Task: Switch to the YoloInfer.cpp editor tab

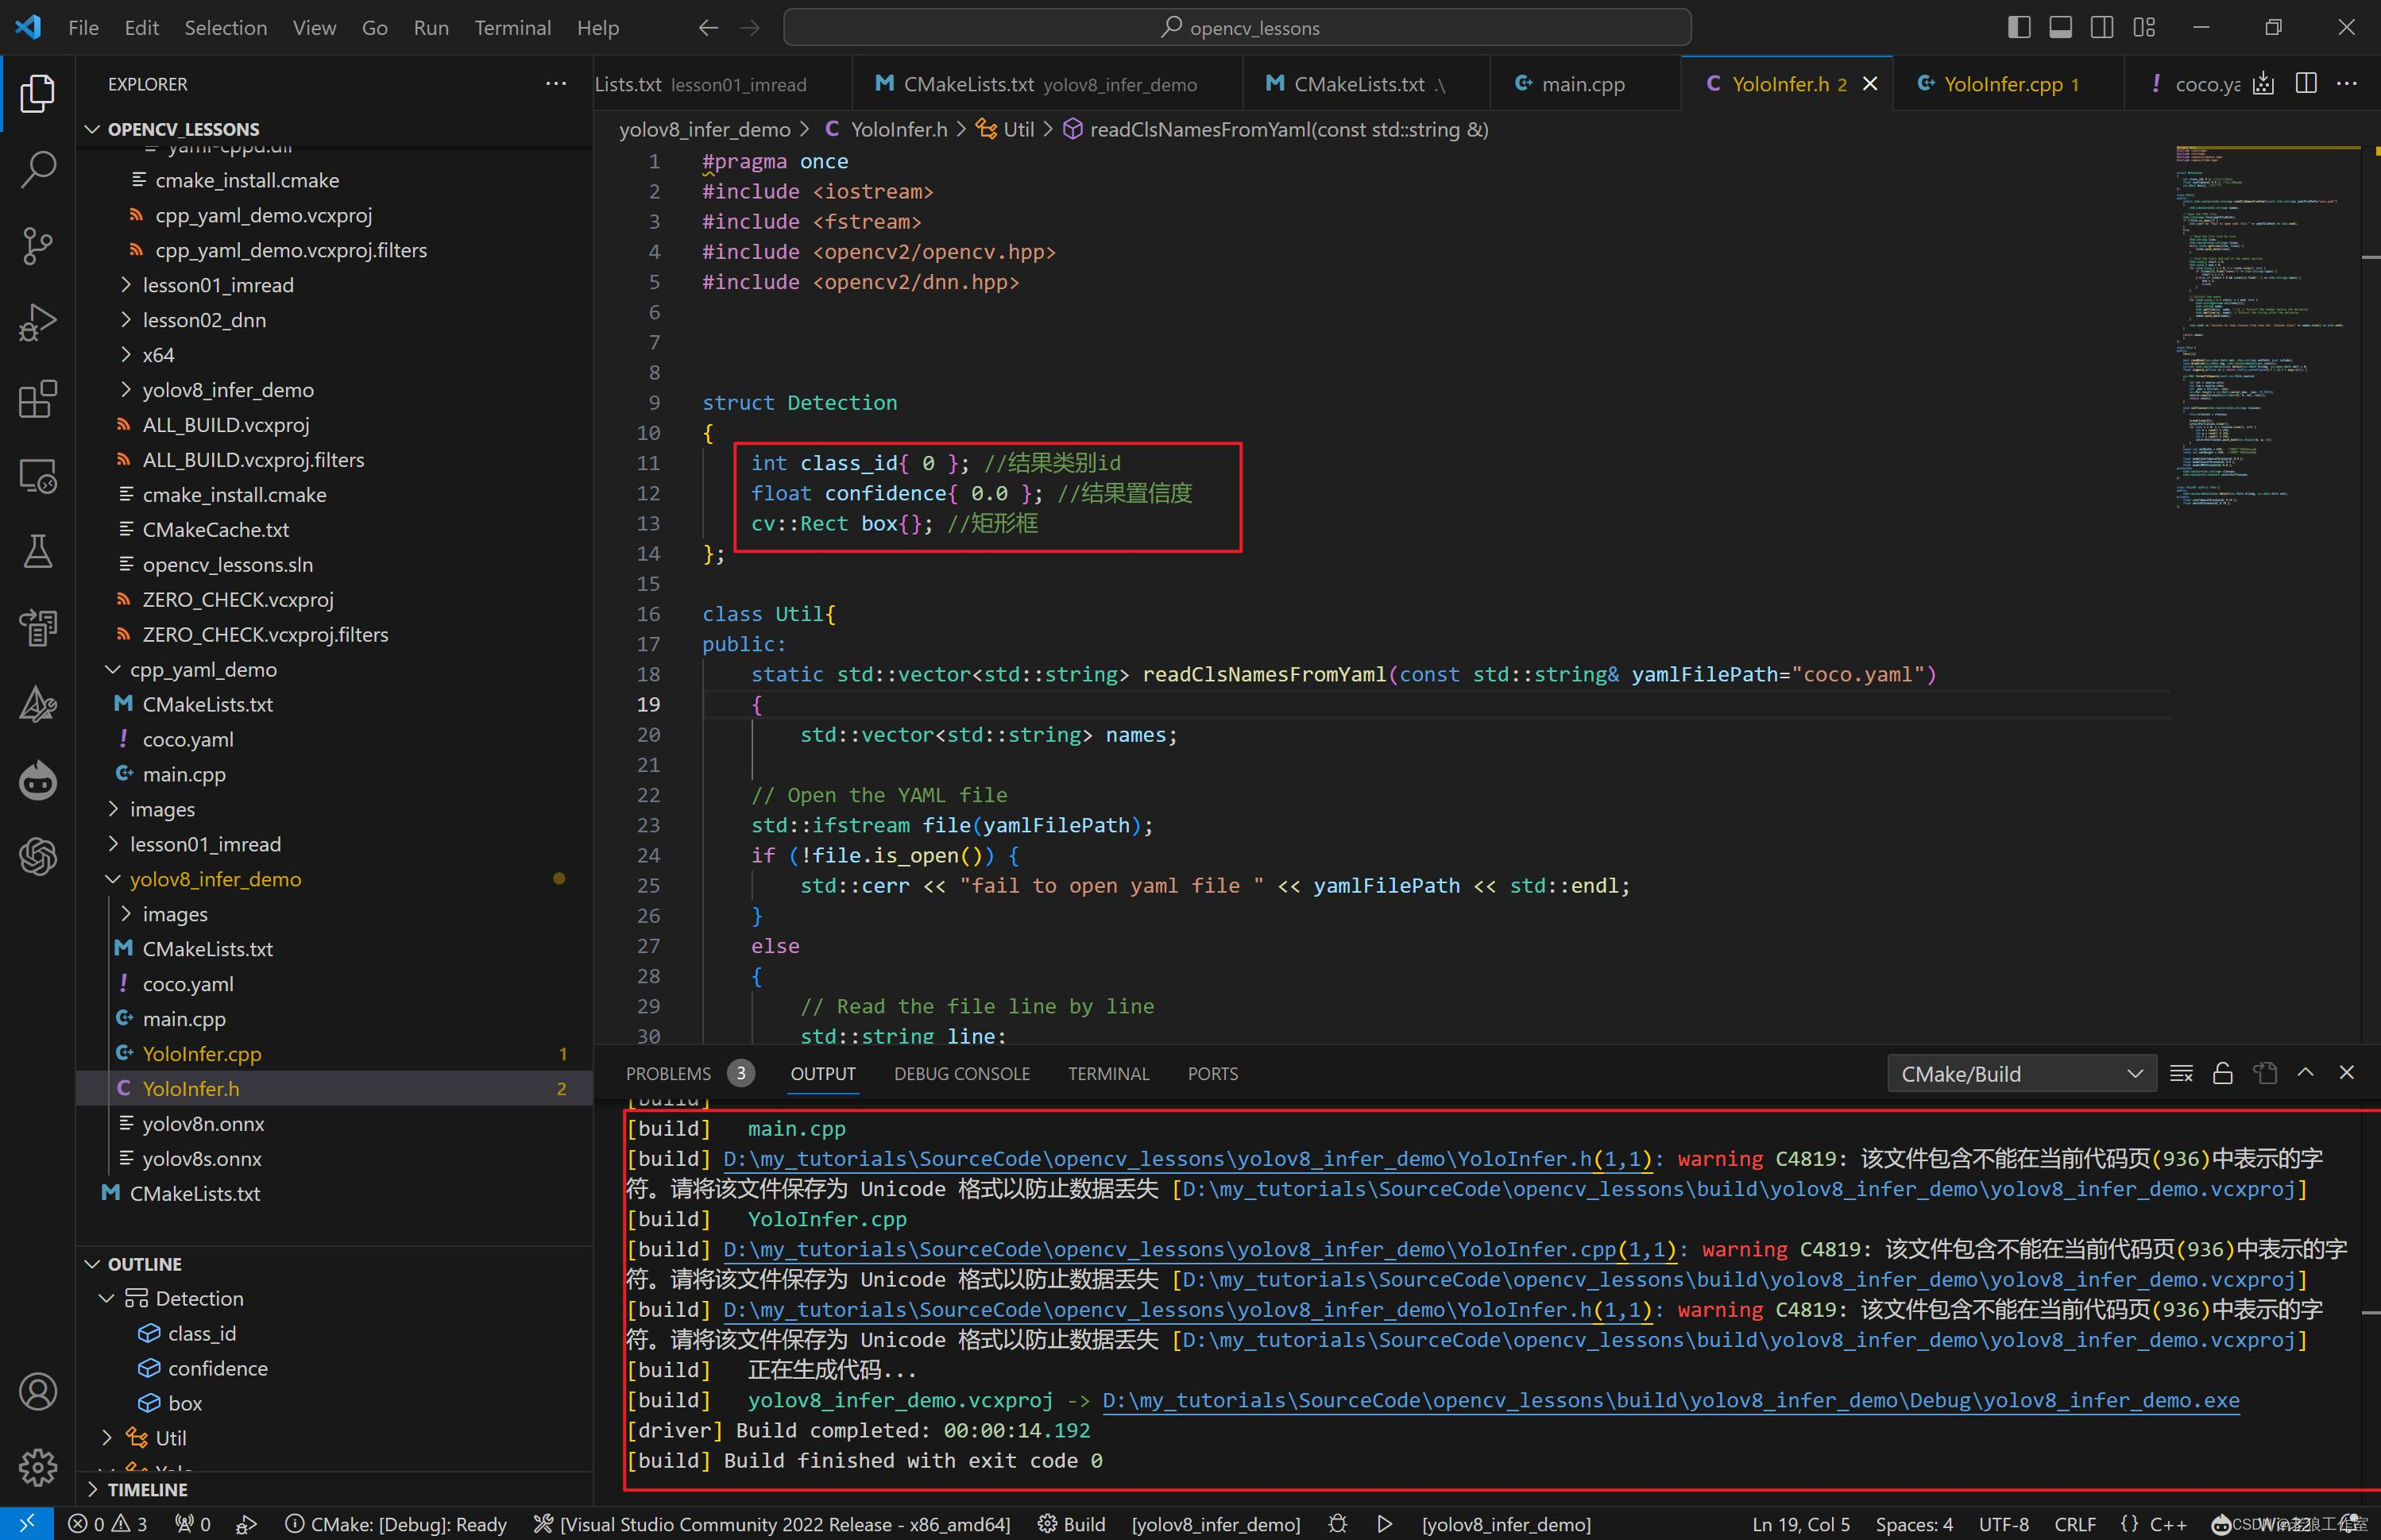Action: tap(2002, 84)
